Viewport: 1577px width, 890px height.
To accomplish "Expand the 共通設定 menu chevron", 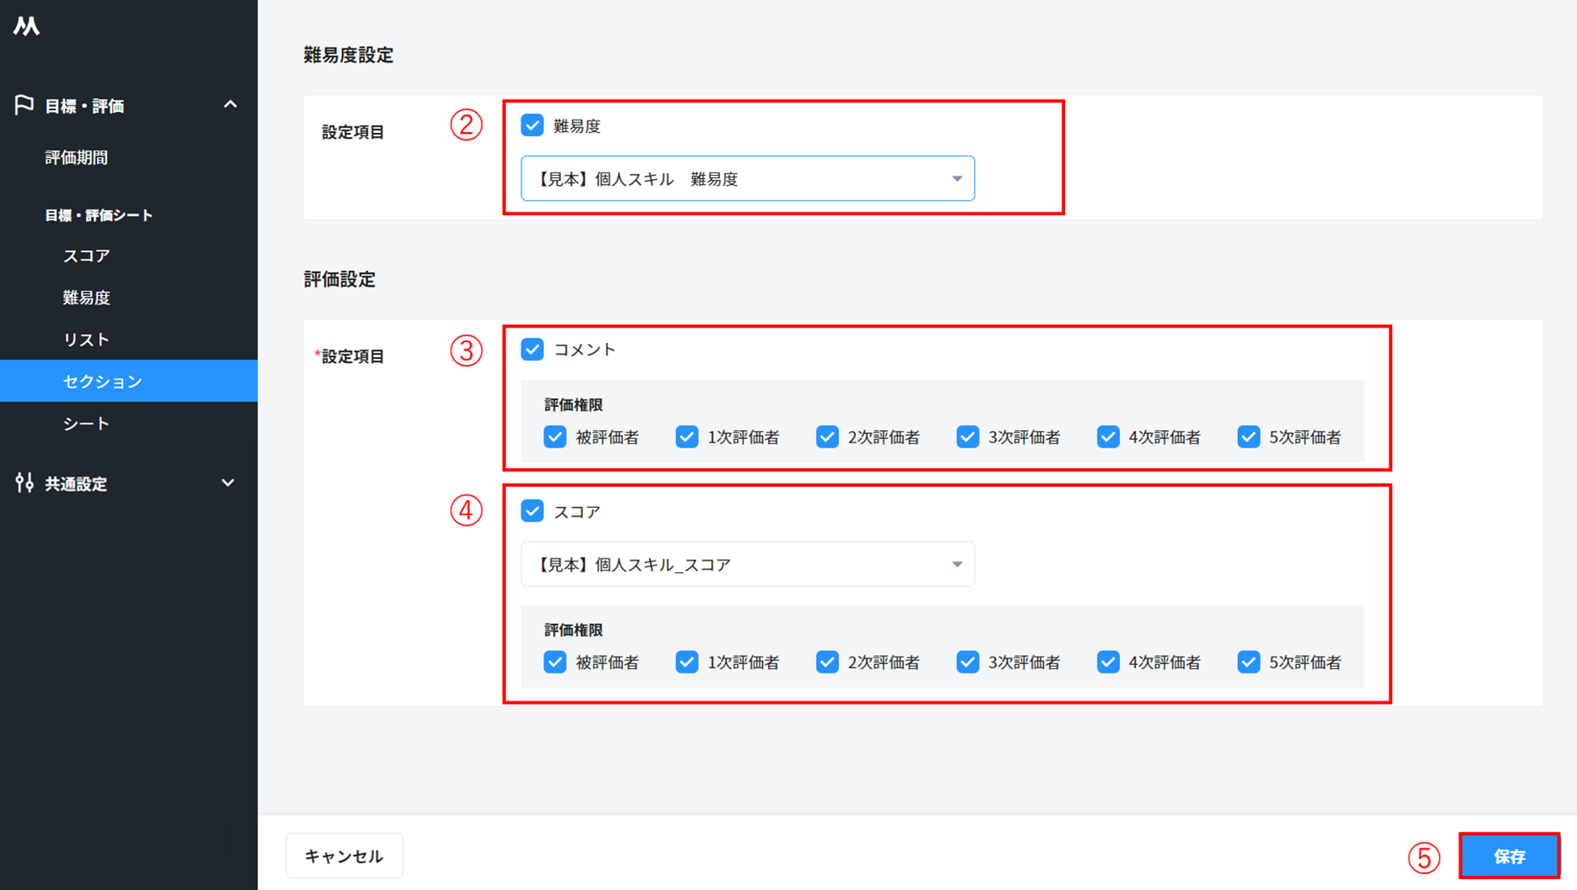I will 228,483.
